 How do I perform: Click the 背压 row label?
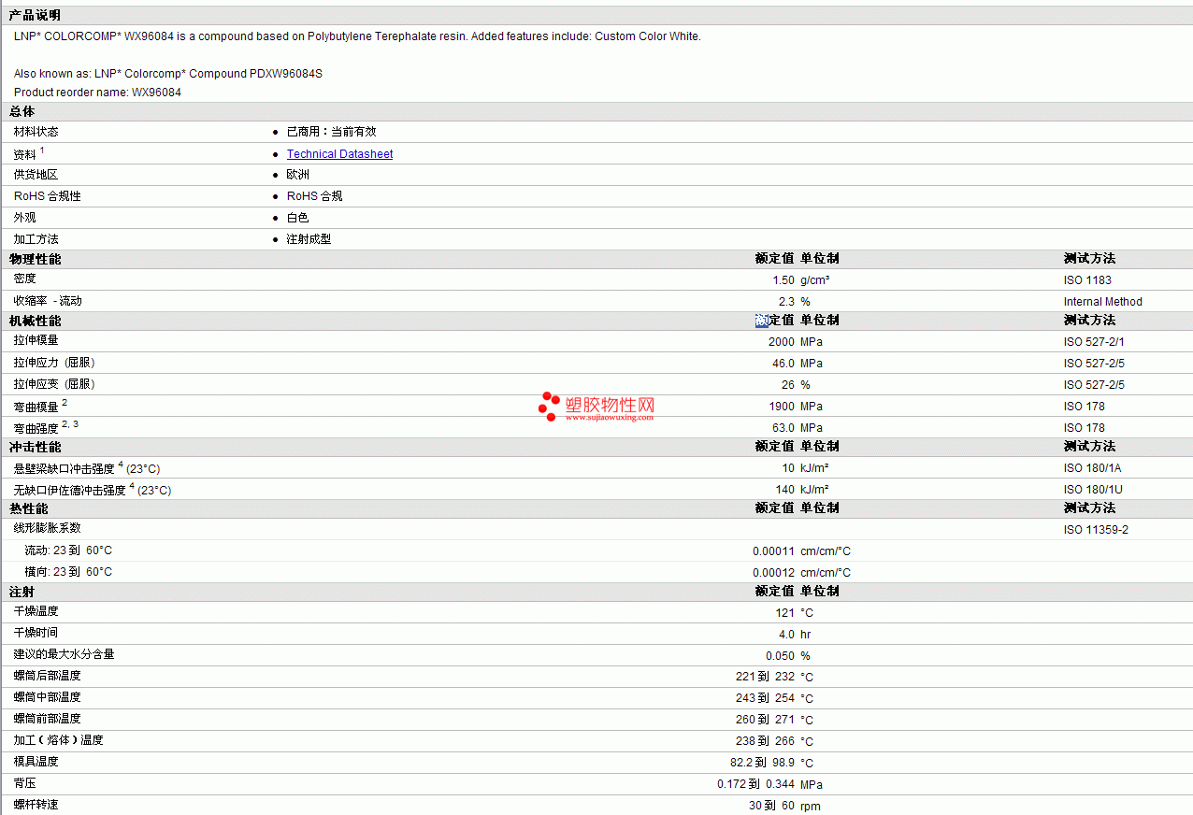pyautogui.click(x=25, y=783)
